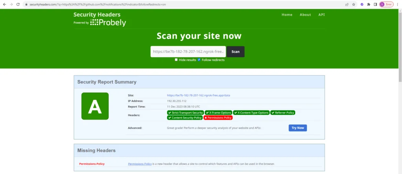
Task: Open the Home nav item
Action: point(287,14)
